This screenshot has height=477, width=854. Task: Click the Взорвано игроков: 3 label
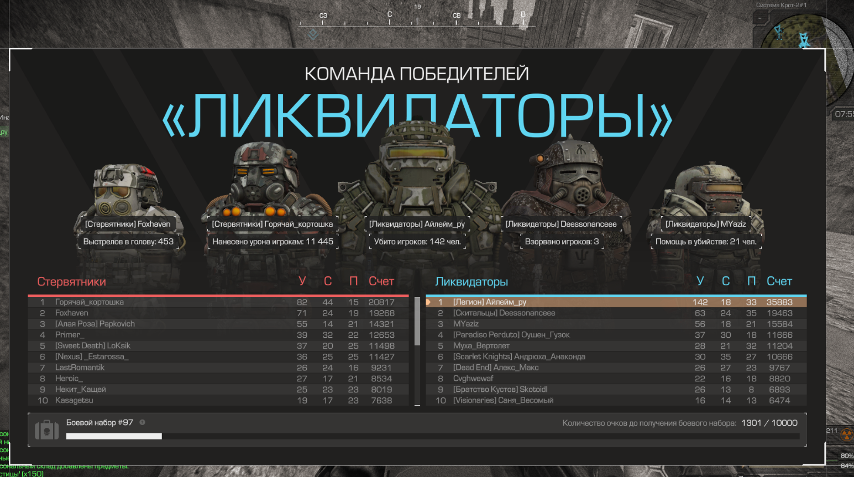point(562,242)
